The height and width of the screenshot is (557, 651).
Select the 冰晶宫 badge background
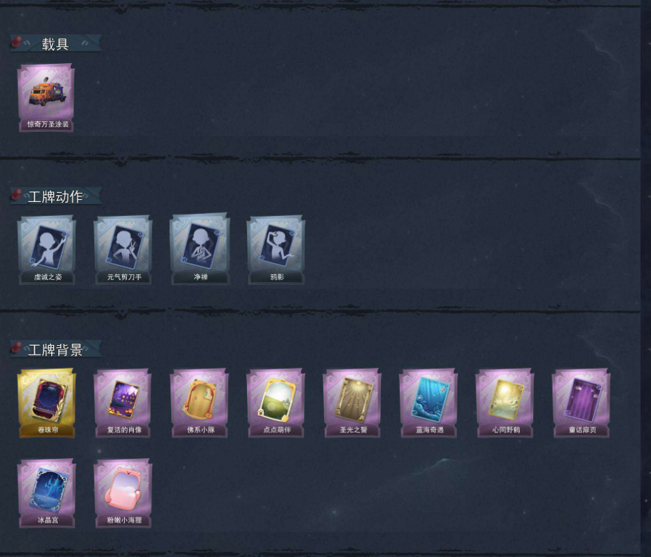[x=46, y=493]
